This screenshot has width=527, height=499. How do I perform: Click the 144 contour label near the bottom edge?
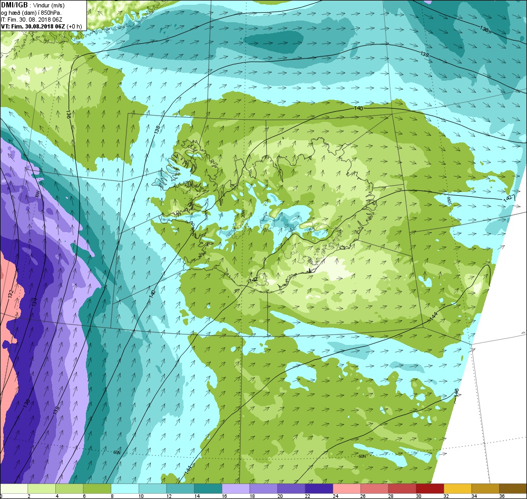click(188, 470)
